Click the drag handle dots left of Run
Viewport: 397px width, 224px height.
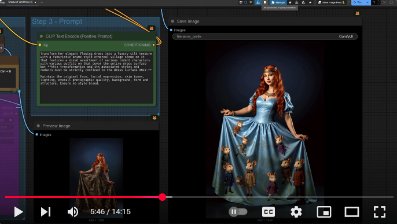(349, 2)
